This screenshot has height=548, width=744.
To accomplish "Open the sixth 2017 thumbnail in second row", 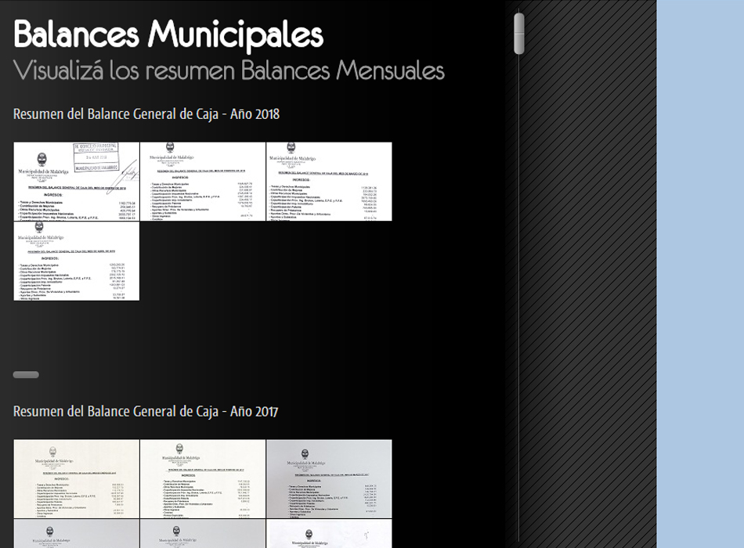I will [329, 534].
